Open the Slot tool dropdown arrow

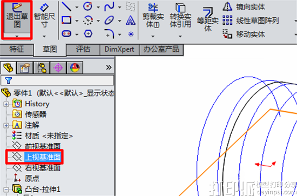[77, 35]
